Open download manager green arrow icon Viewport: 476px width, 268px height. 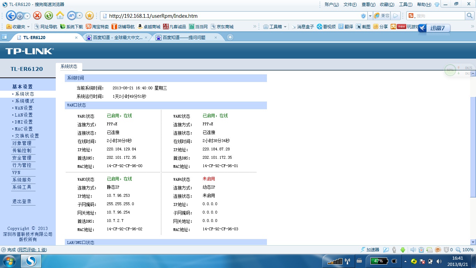(x=403, y=250)
